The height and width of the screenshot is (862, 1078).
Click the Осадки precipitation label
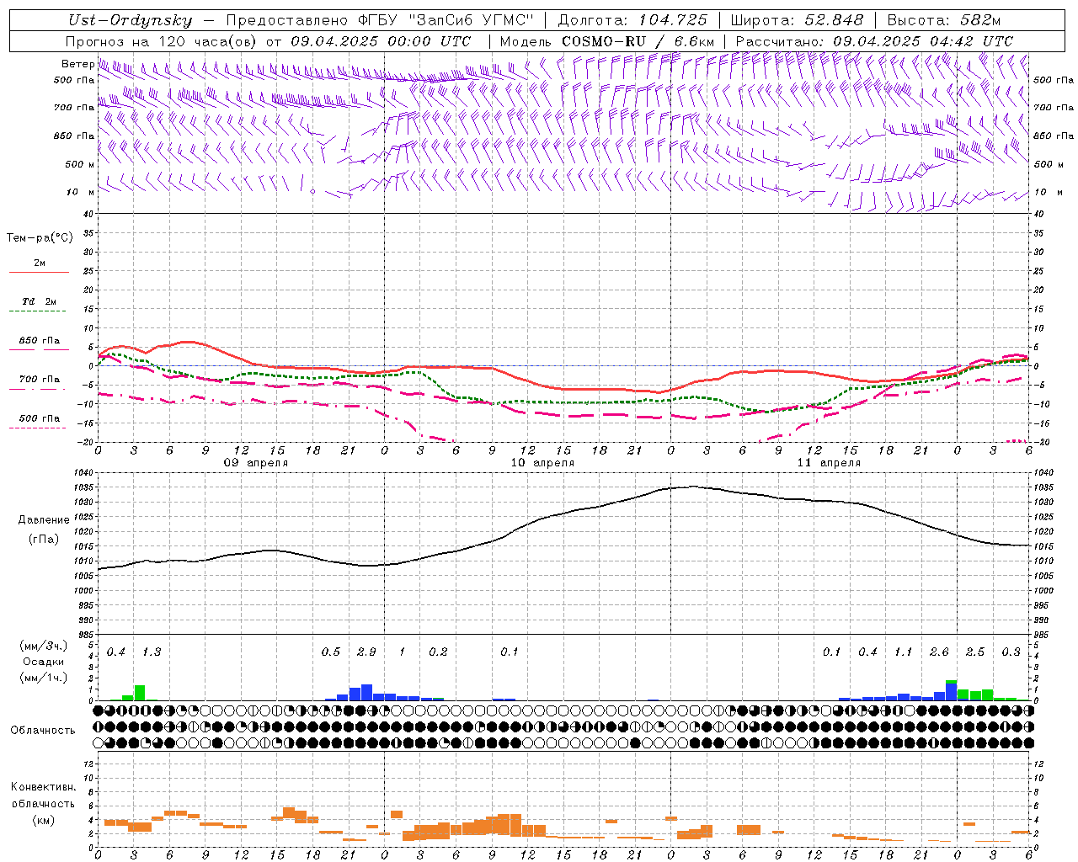tap(44, 662)
